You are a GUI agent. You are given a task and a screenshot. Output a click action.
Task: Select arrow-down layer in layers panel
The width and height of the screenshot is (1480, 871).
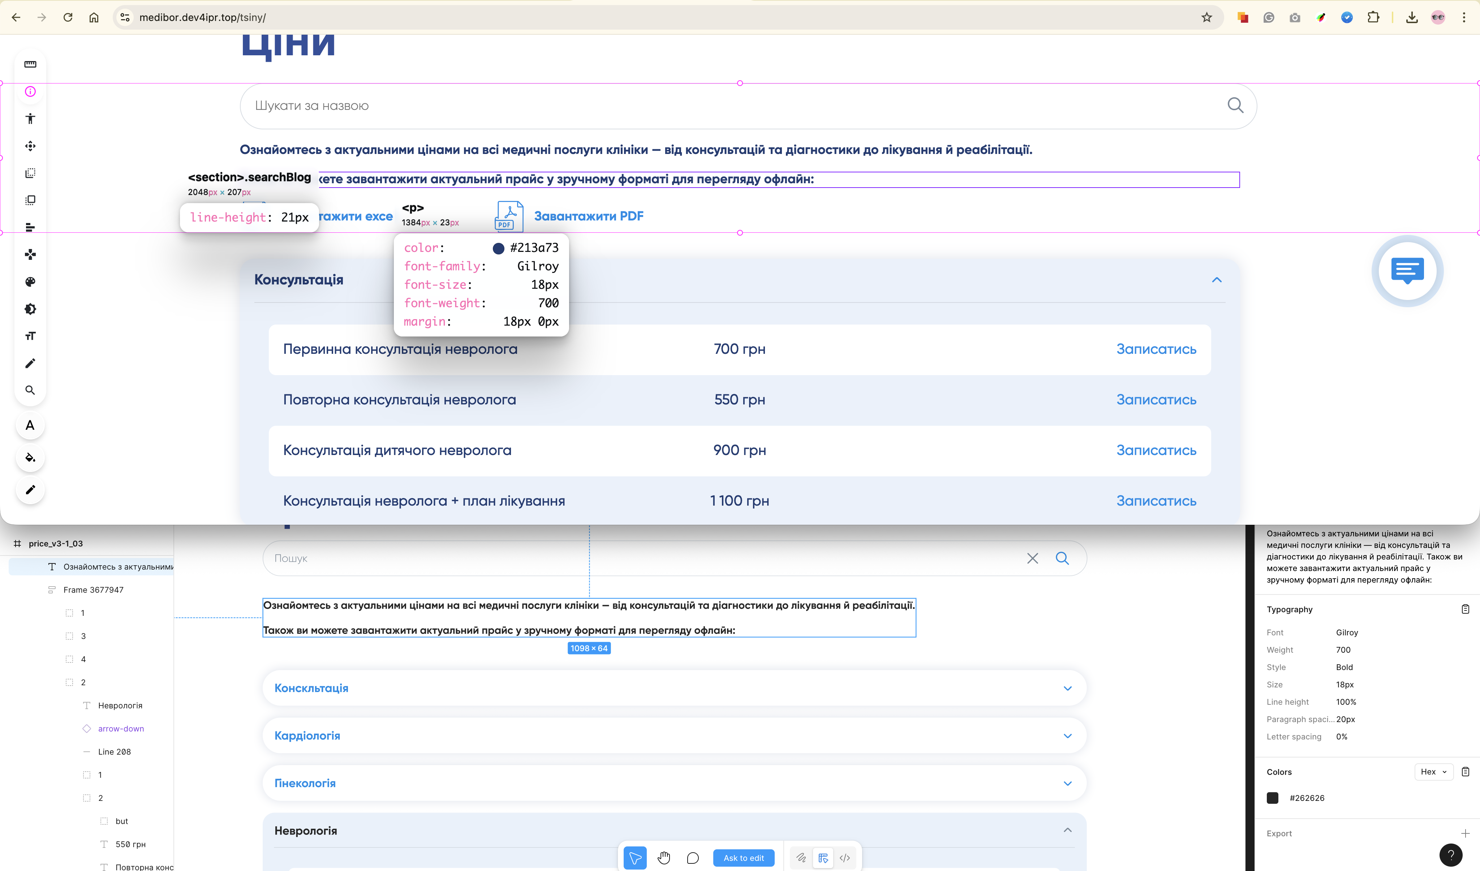(x=120, y=728)
